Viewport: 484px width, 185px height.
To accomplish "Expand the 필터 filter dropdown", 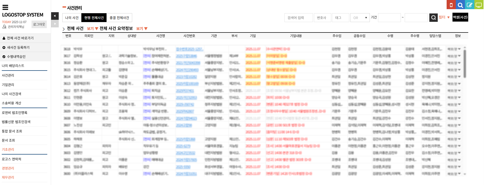I will click(x=444, y=17).
